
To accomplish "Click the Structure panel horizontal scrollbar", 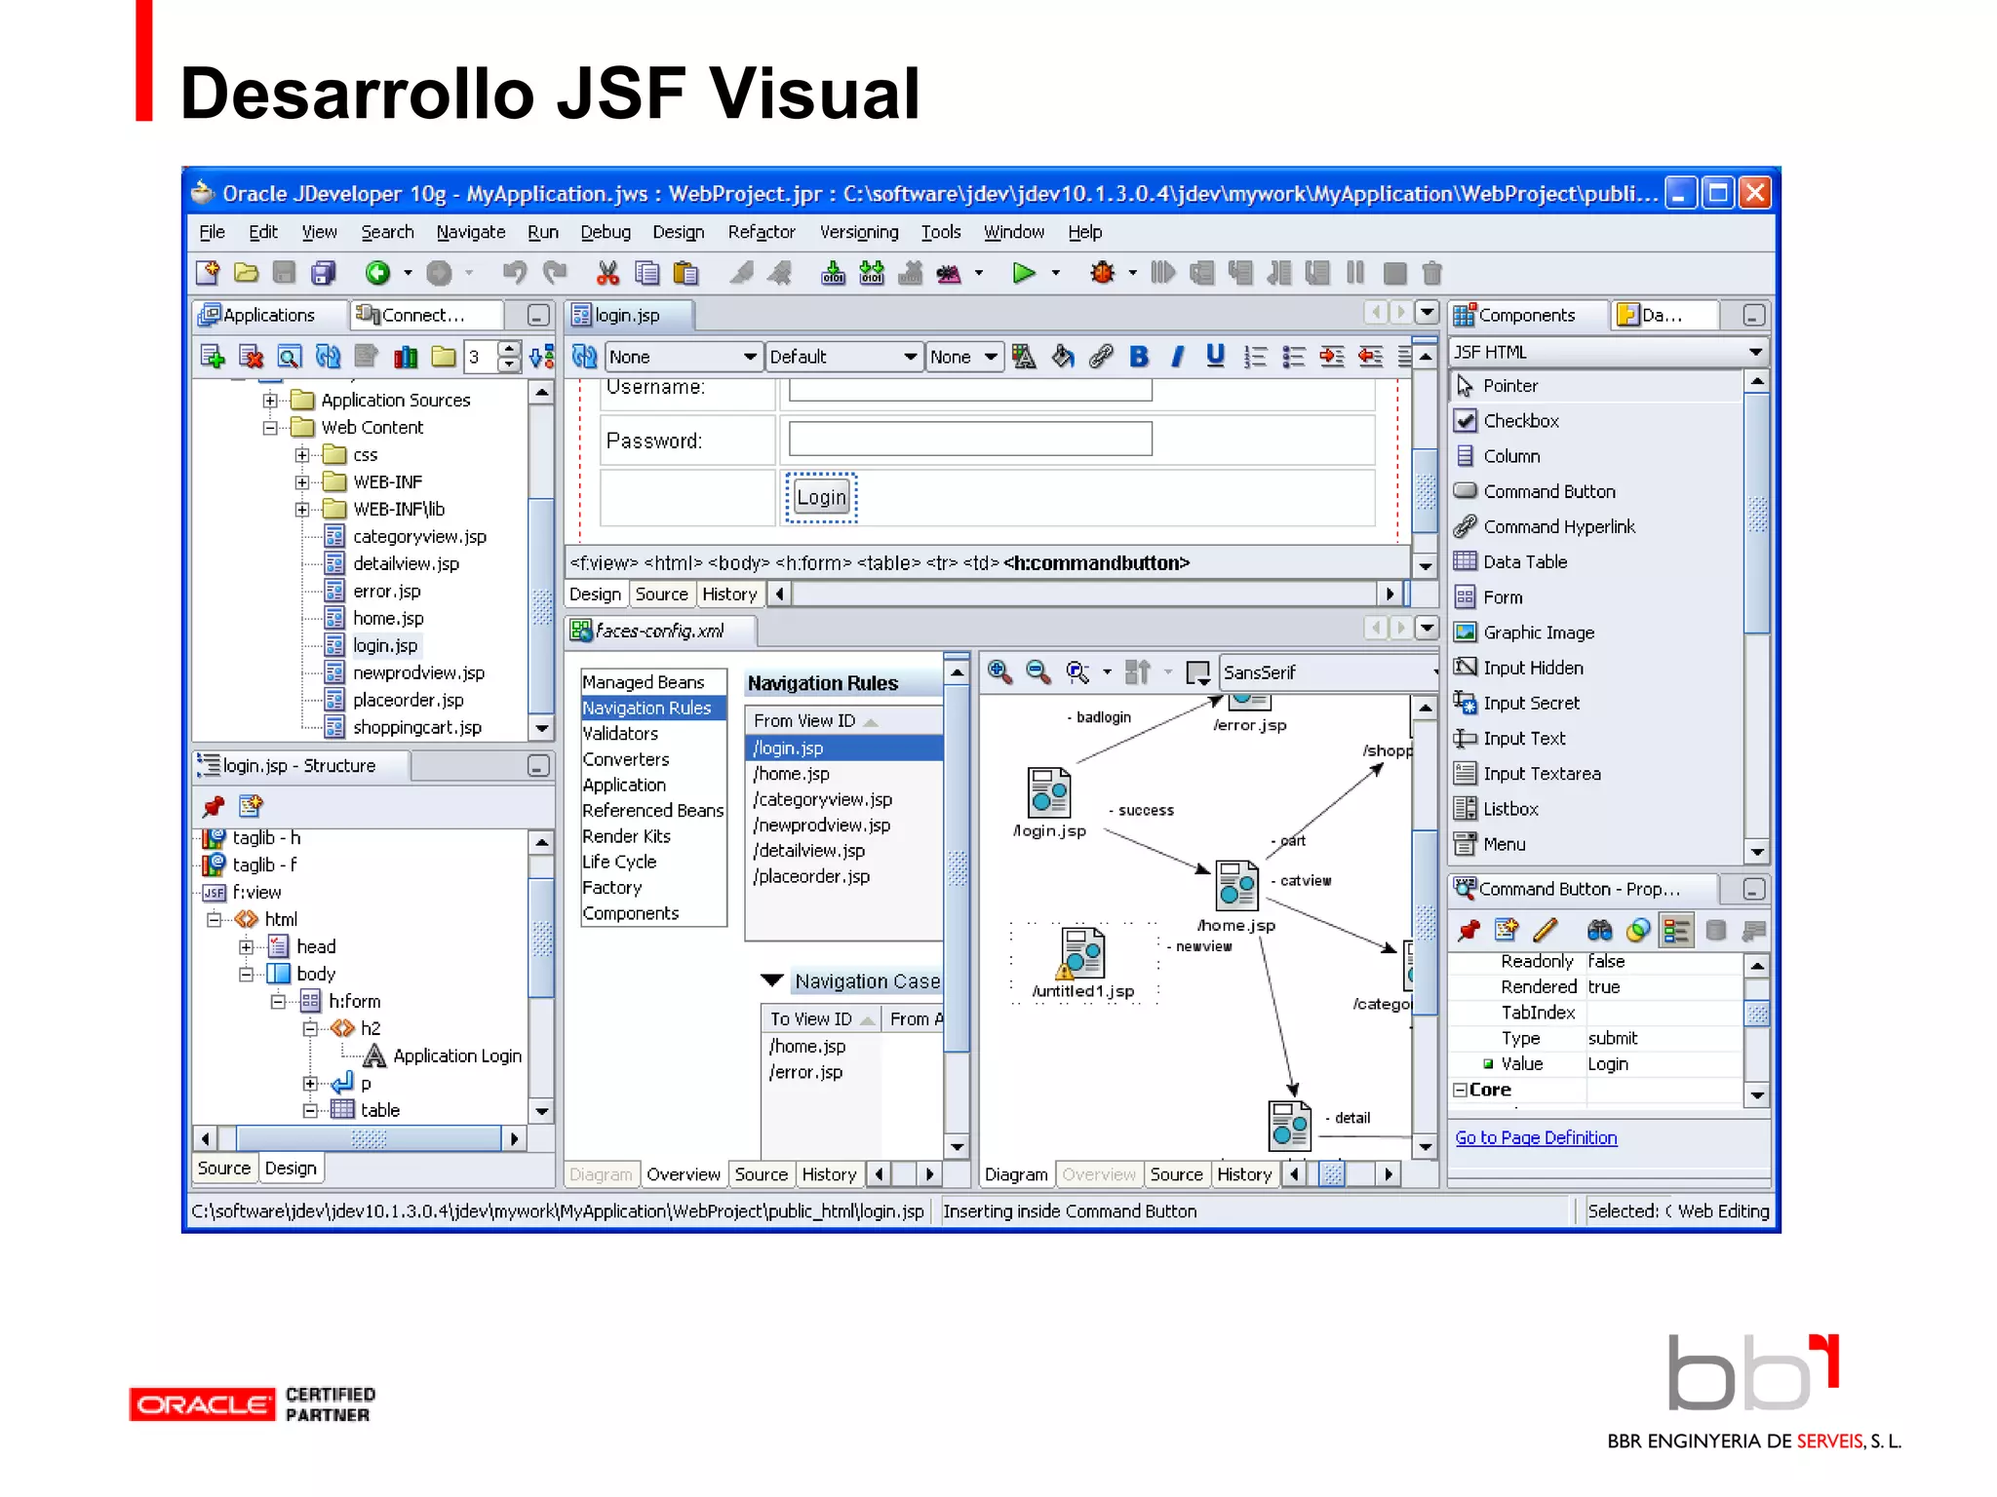I will (359, 1138).
